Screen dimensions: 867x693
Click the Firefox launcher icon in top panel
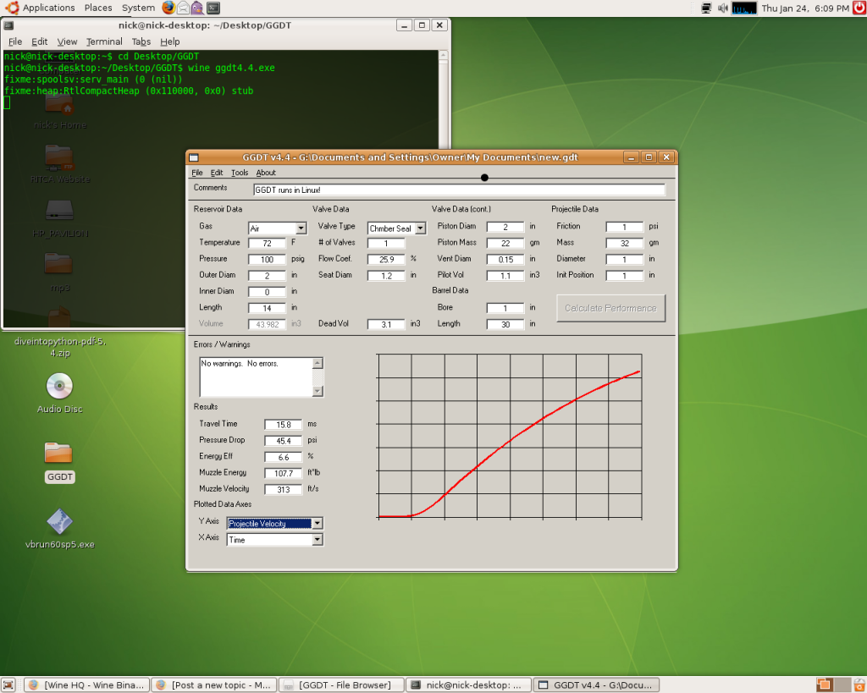(168, 8)
